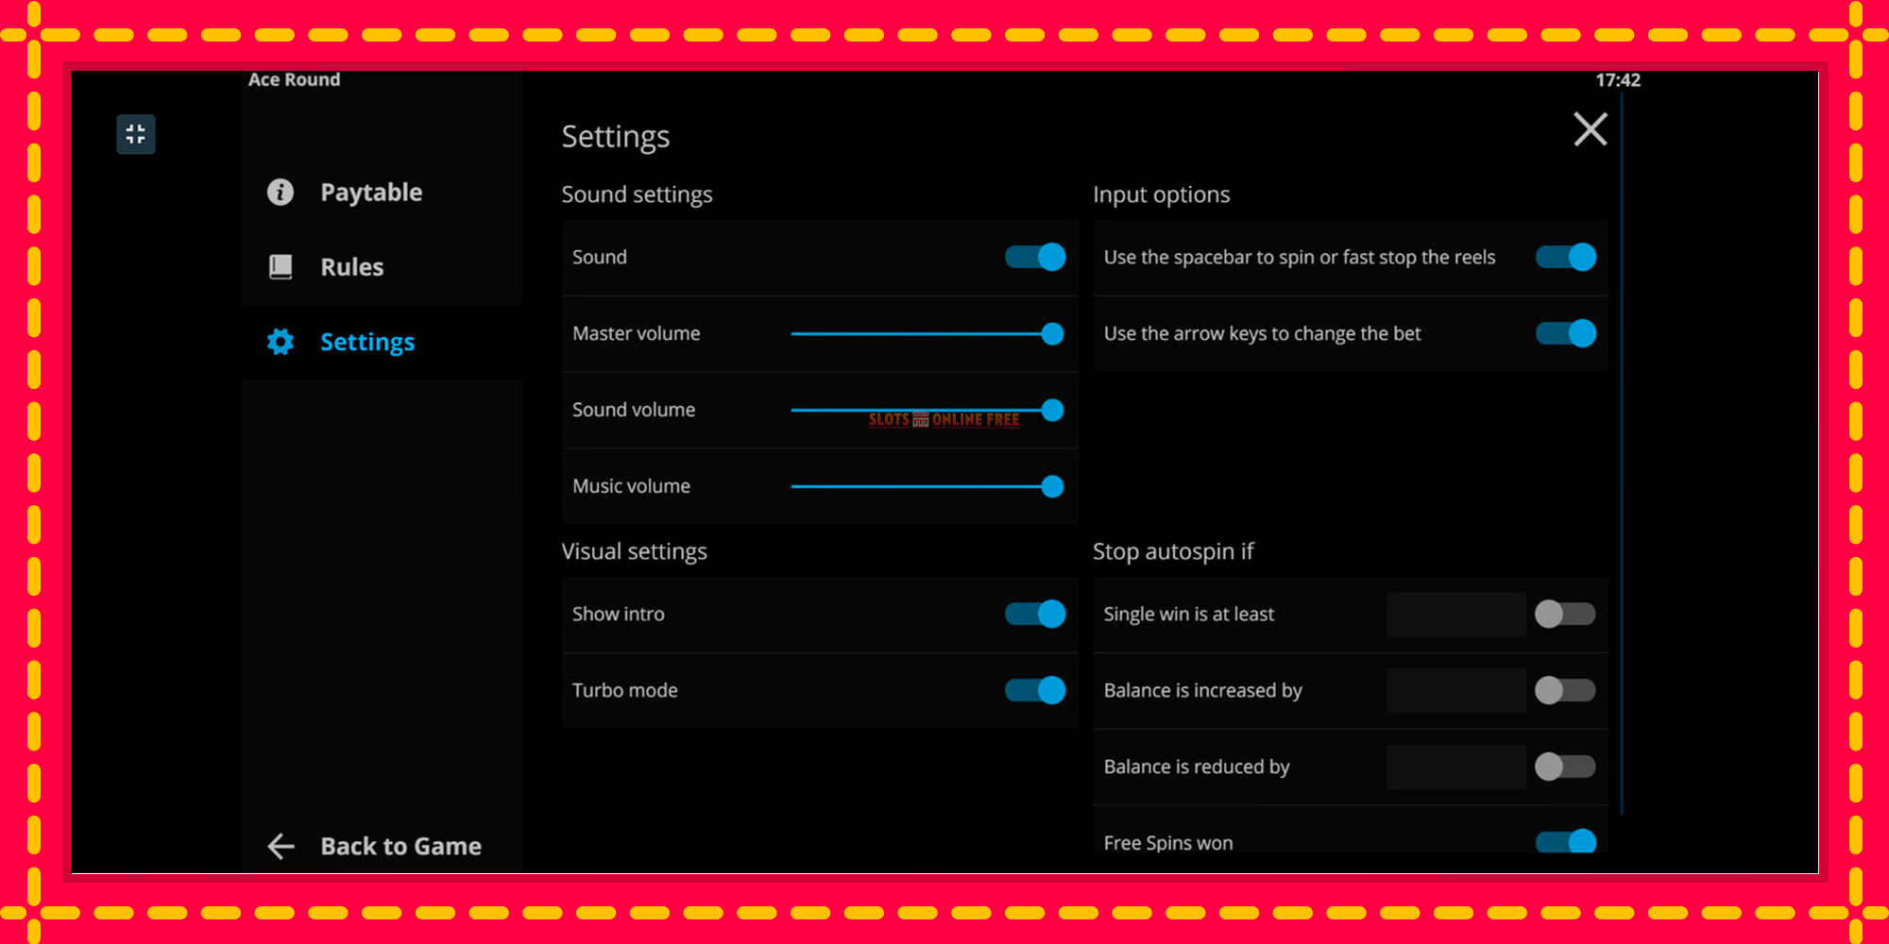Click the 17:42 clock display
Screen dimensions: 1889x944
pos(1618,80)
